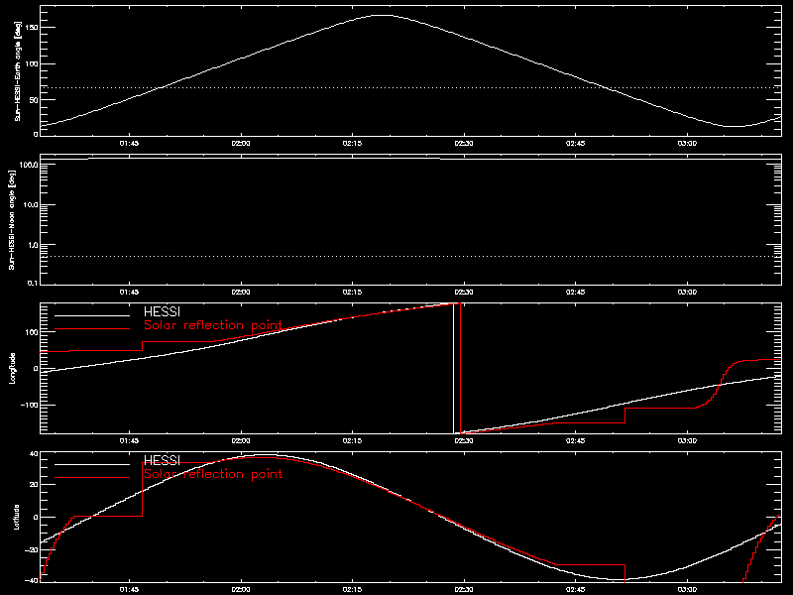Click the 03:00 time label under Earth angle plot
The height and width of the screenshot is (595, 793).
click(687, 143)
